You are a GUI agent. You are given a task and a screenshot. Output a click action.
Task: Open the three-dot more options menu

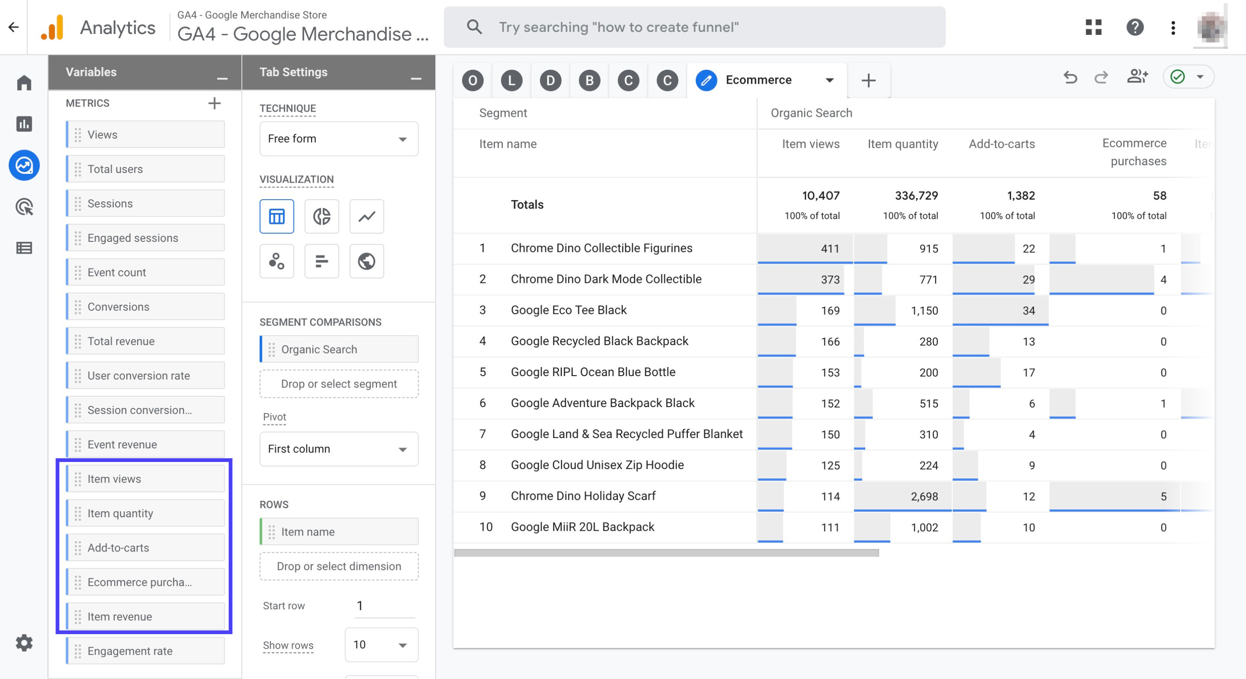(1173, 27)
